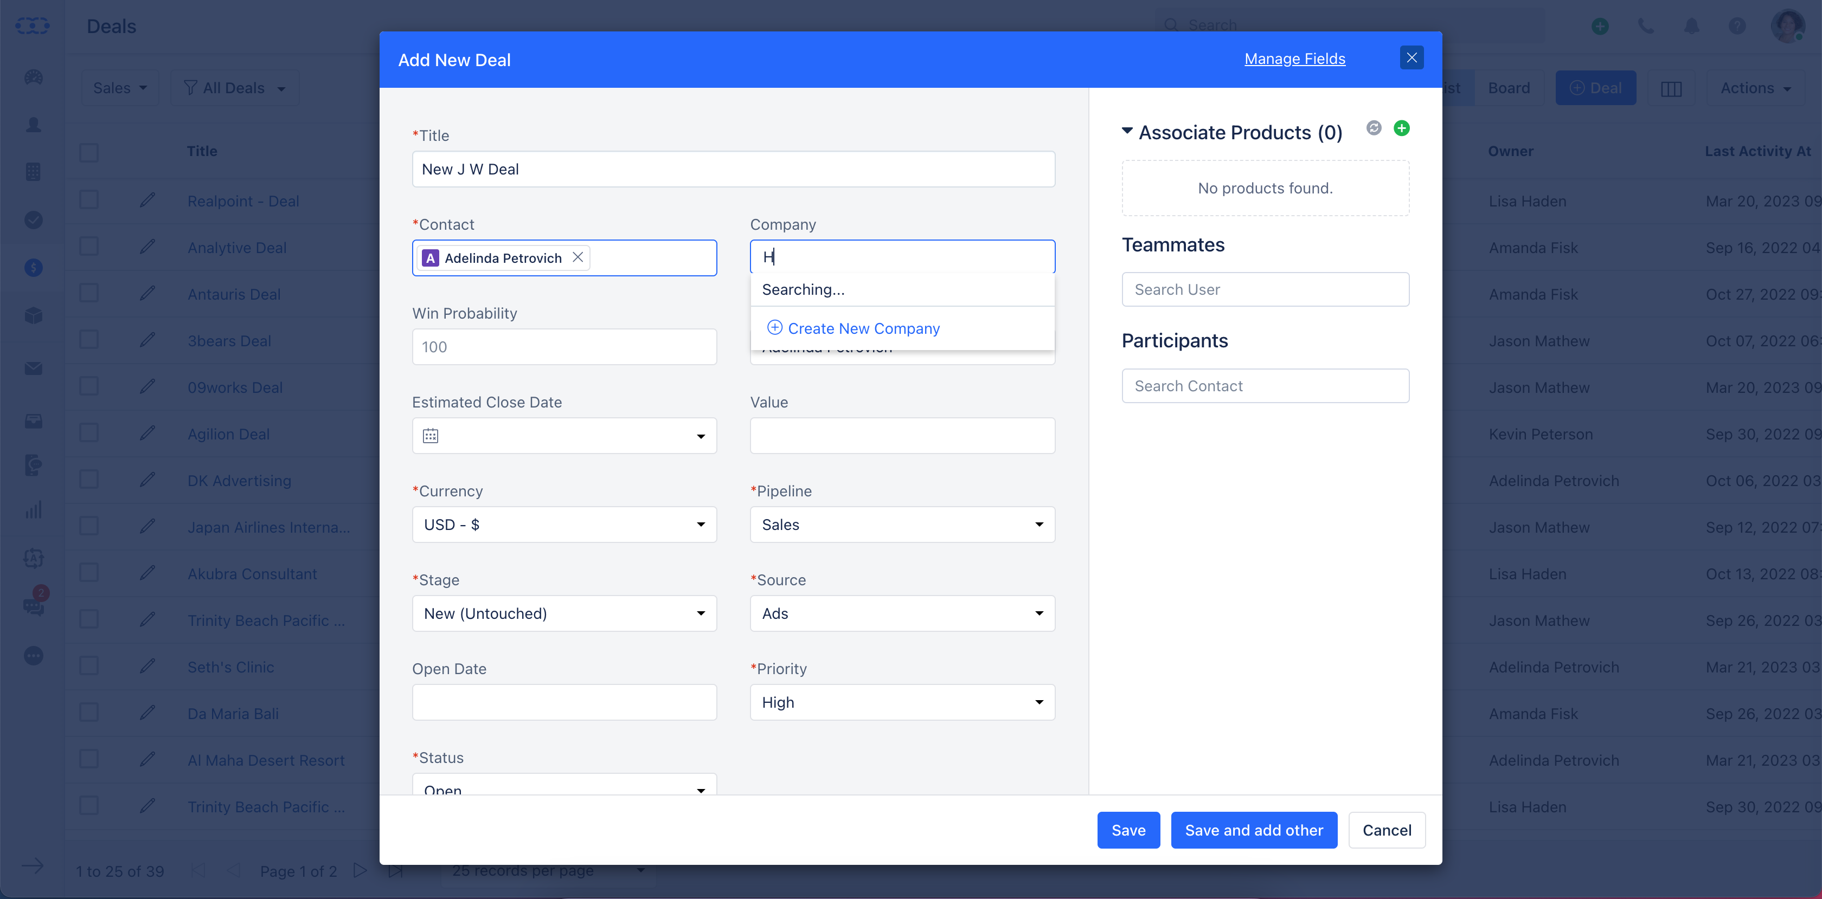
Task: Expand sidebar with bottom arrow icon
Action: point(33,866)
